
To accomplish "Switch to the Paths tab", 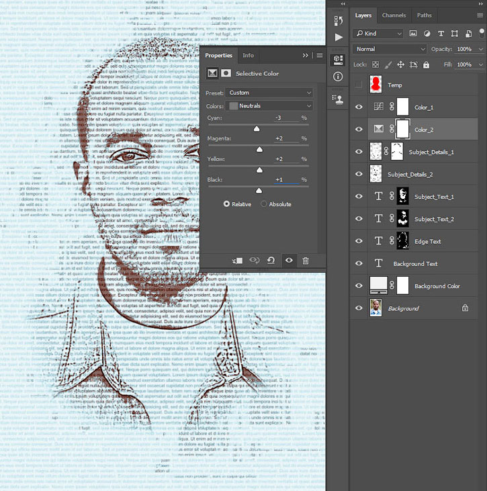I will pyautogui.click(x=424, y=15).
